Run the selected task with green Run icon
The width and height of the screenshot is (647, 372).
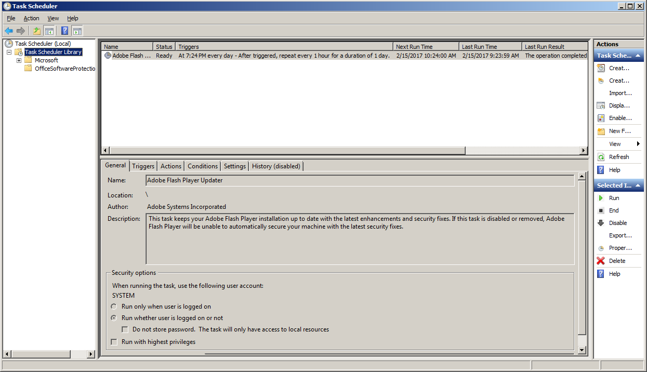point(601,198)
